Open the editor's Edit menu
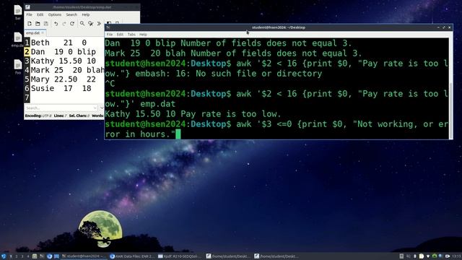Image resolution: width=462 pixels, height=260 pixels. point(40,14)
